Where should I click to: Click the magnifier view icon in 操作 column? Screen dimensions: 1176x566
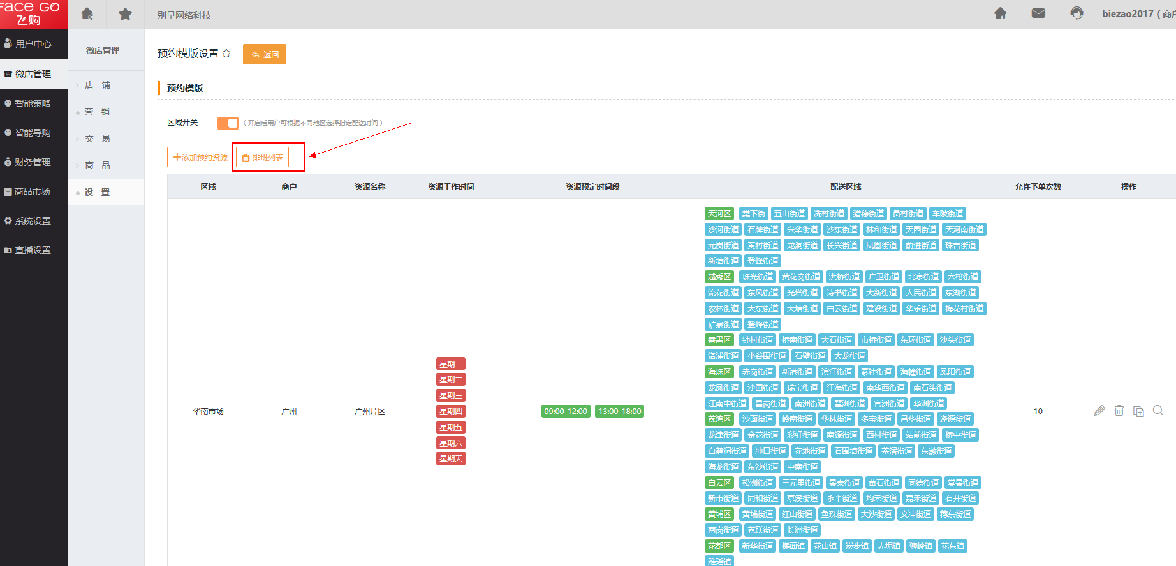point(1158,411)
